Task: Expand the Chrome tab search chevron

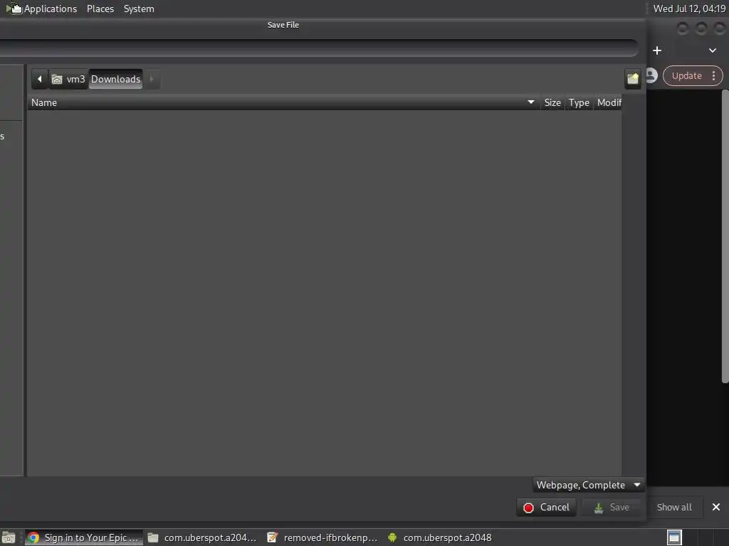Action: pyautogui.click(x=712, y=50)
